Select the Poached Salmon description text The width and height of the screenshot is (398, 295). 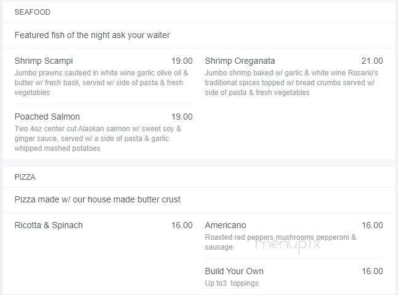pos(98,139)
